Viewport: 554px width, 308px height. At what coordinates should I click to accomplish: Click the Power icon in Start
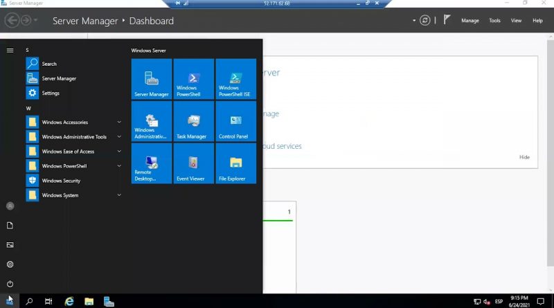coord(10,284)
